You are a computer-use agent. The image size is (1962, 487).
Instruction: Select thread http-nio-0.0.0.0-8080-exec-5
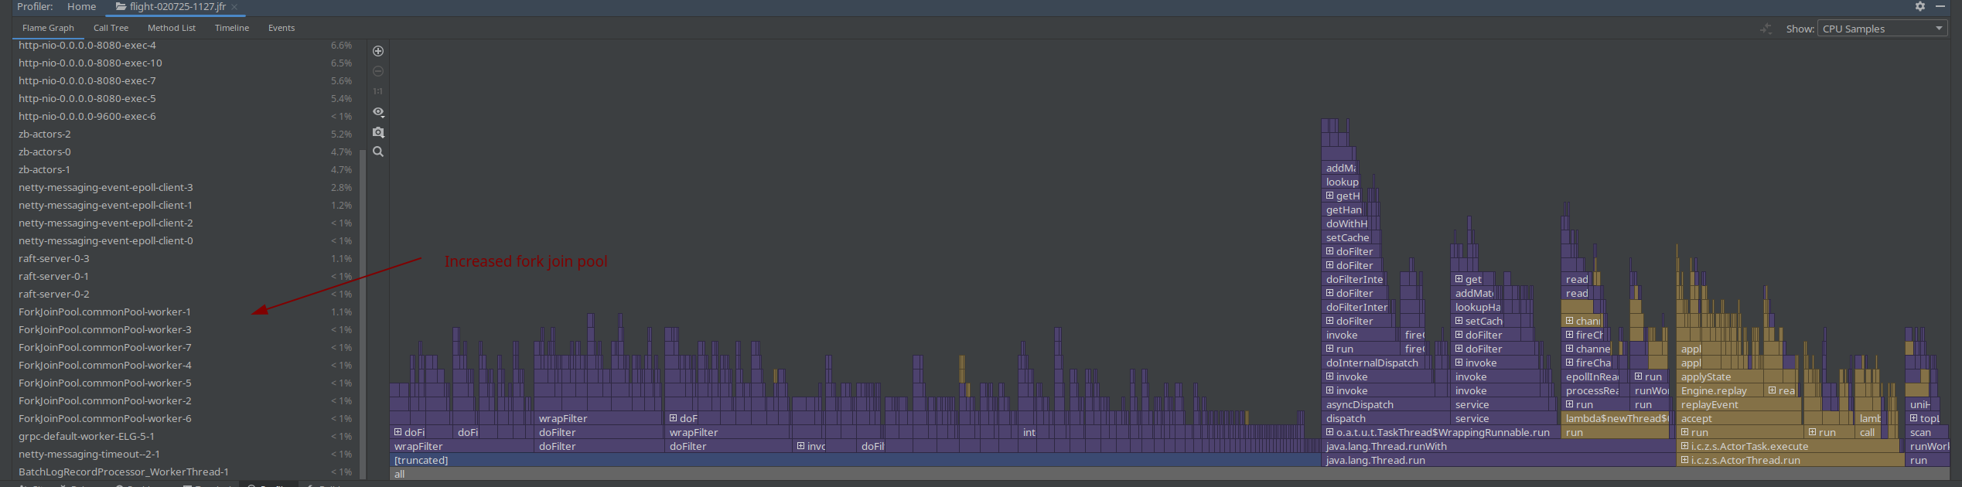pos(186,98)
